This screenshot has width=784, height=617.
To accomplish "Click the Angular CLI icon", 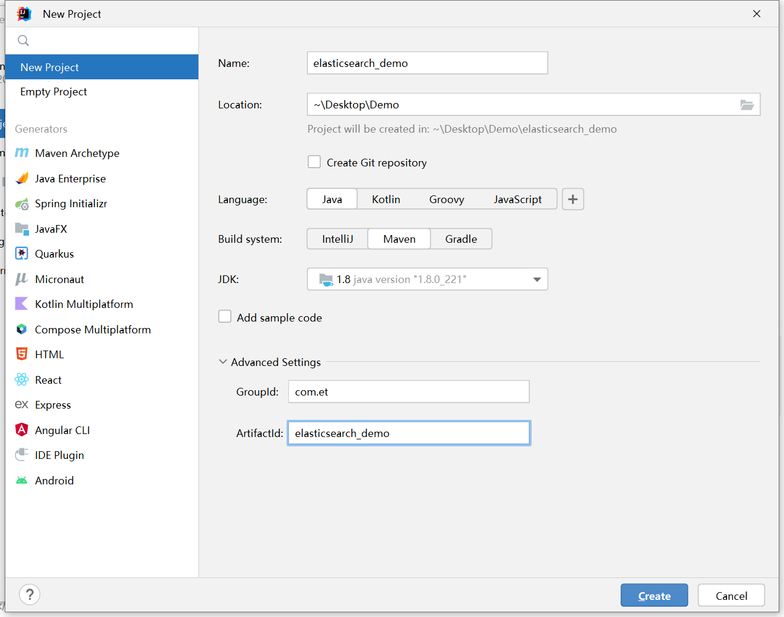I will [x=22, y=430].
